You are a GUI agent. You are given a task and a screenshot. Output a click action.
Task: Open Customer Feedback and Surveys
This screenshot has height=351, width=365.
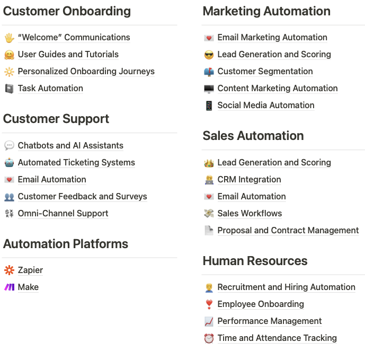tap(82, 197)
